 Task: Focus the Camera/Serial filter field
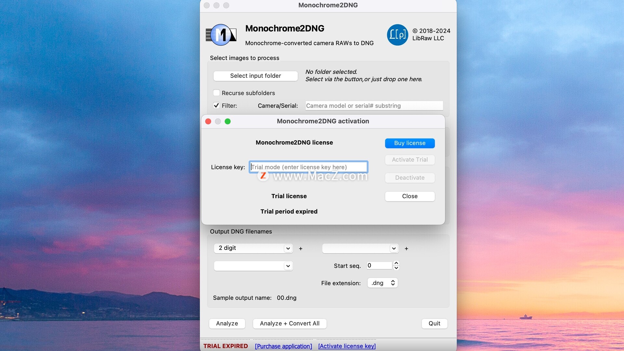pos(374,106)
